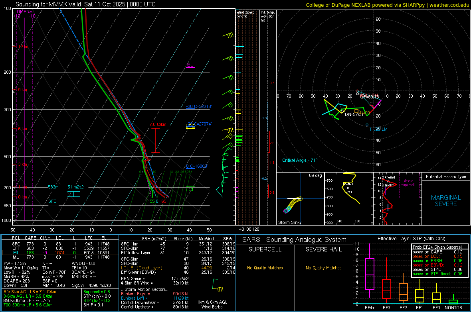Click the 'SARS - Sounding Analogue System' header

[295, 240]
